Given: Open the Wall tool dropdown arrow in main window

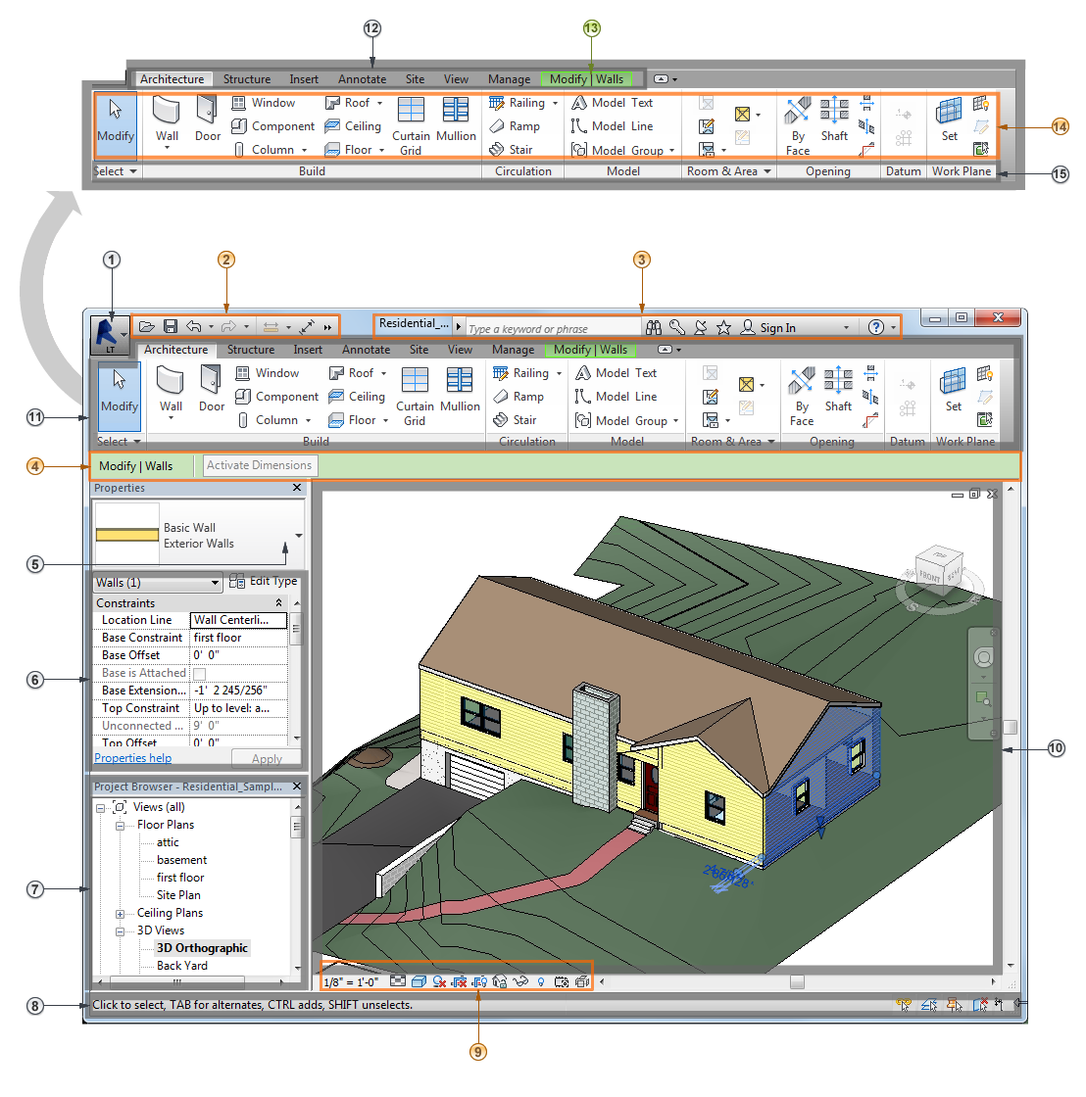Looking at the screenshot, I should 171,418.
